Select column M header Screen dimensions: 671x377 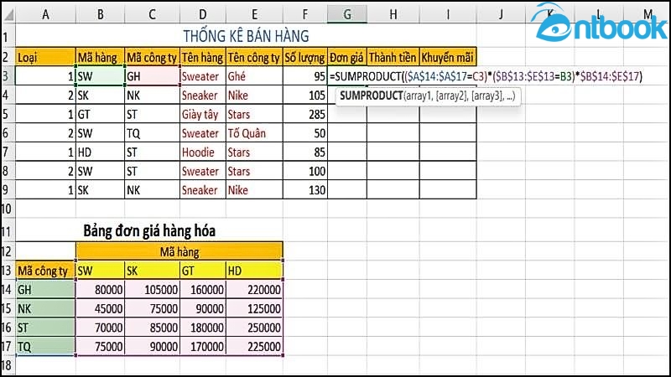click(648, 16)
